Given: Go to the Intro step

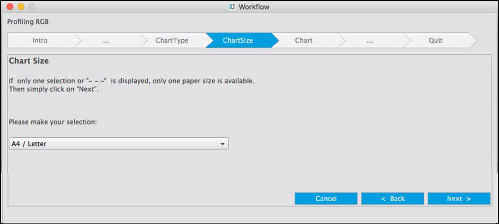Looking at the screenshot, I should [x=40, y=40].
